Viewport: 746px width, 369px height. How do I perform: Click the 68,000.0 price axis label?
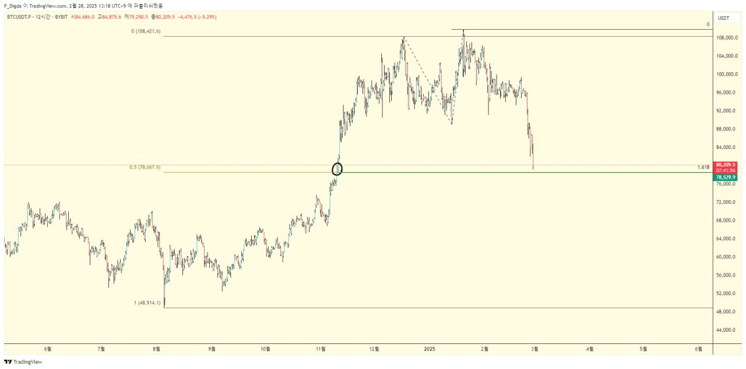coord(726,221)
